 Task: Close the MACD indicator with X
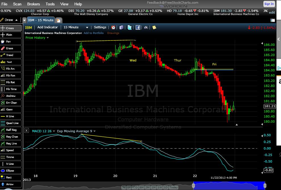[x=26, y=131]
